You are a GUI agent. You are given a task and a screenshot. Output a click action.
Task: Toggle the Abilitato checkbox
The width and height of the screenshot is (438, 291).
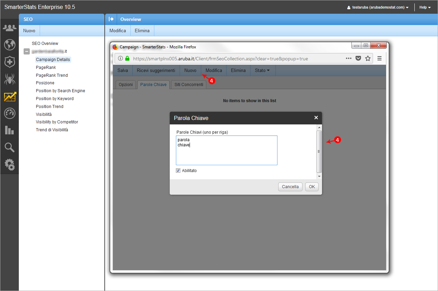(x=178, y=170)
